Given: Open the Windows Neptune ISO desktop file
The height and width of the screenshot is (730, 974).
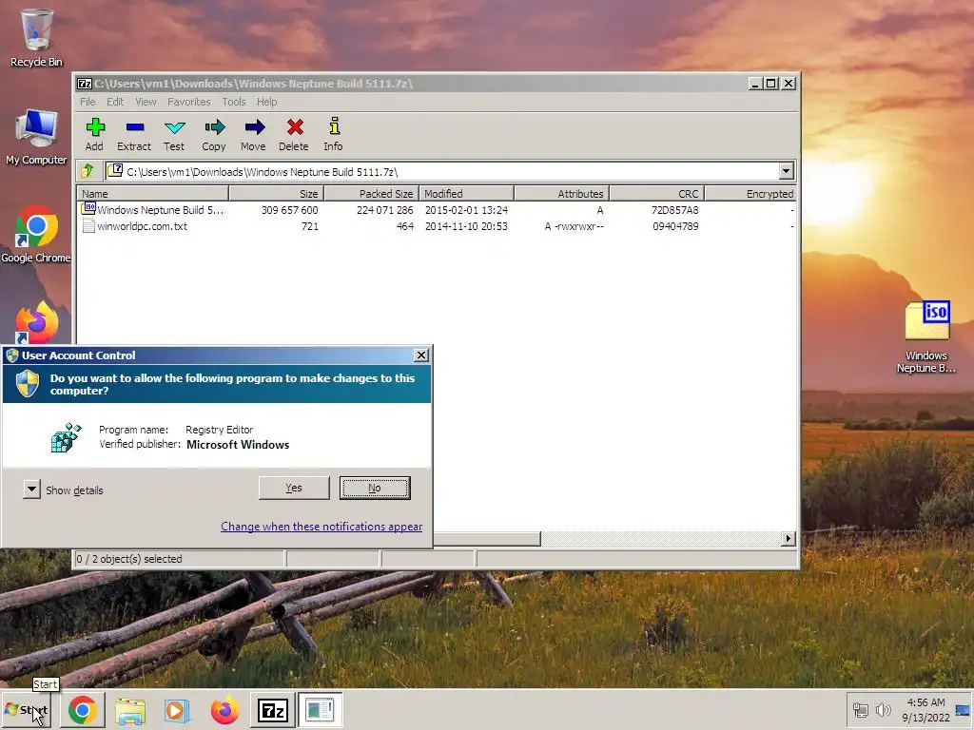Looking at the screenshot, I should click(926, 337).
